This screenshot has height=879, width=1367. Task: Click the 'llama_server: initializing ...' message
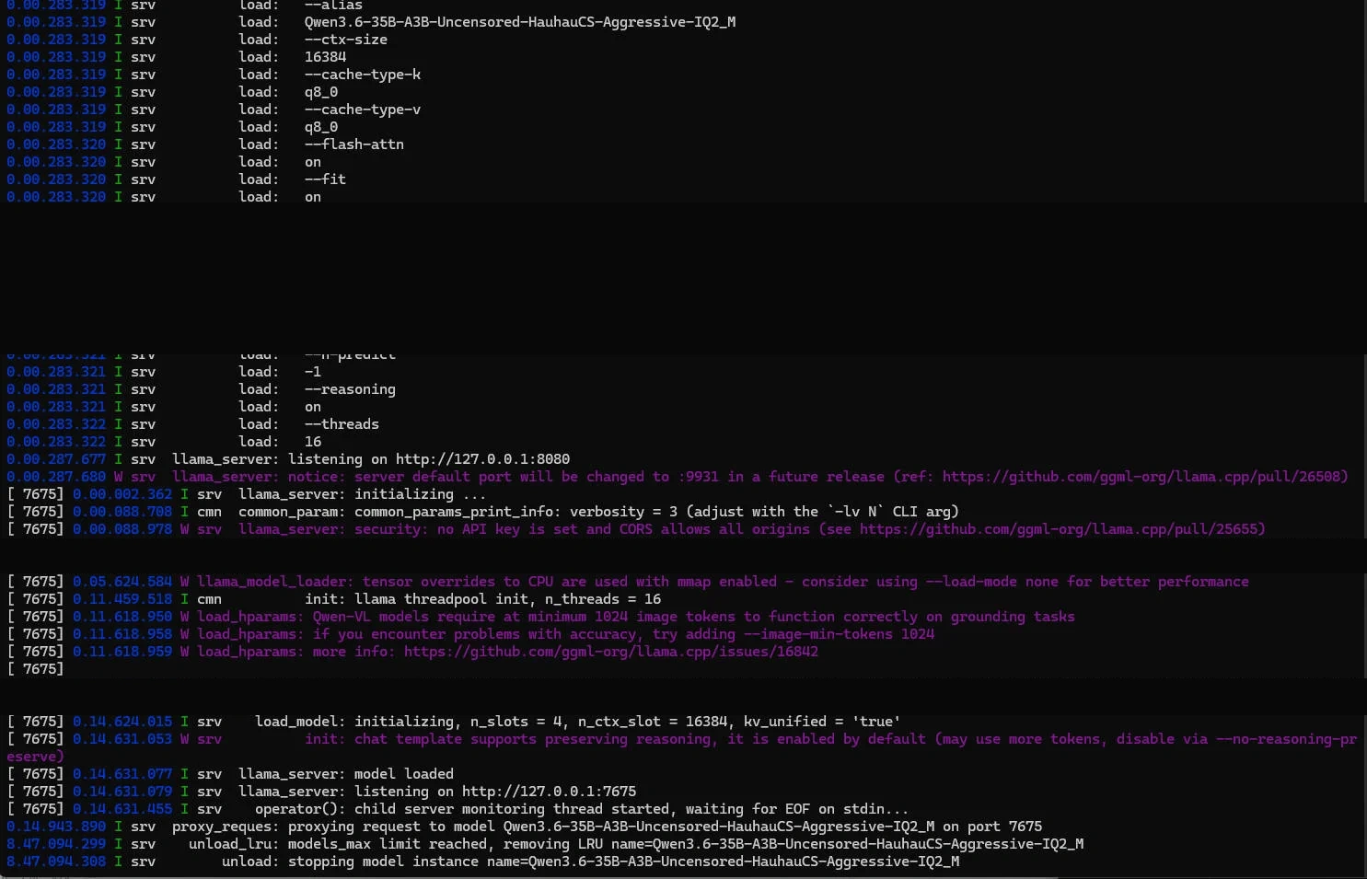click(x=363, y=494)
